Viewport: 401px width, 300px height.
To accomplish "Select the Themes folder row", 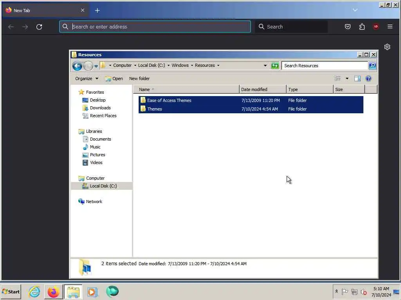I will pyautogui.click(x=251, y=109).
